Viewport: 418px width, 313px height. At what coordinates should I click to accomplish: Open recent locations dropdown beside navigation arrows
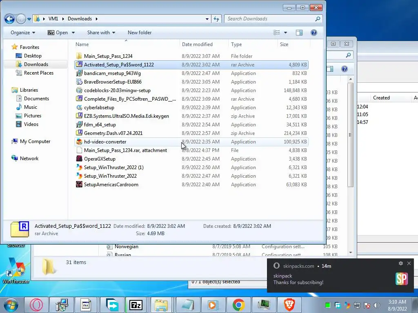point(29,19)
